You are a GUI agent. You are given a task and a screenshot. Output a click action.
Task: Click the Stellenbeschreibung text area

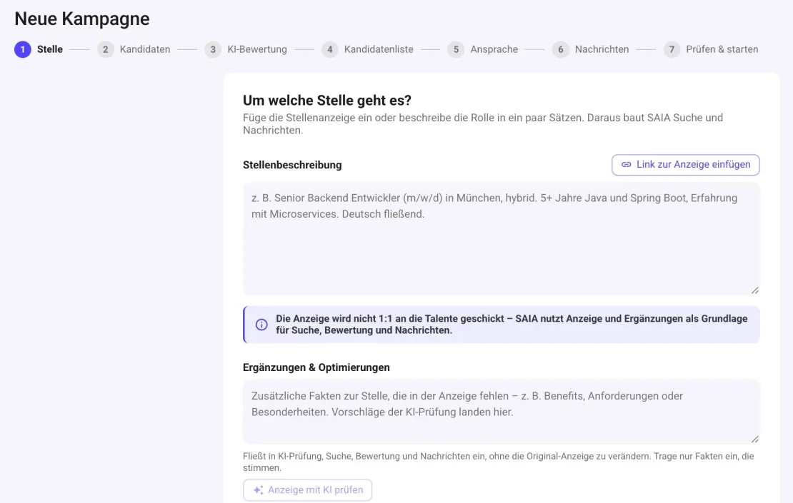point(502,239)
